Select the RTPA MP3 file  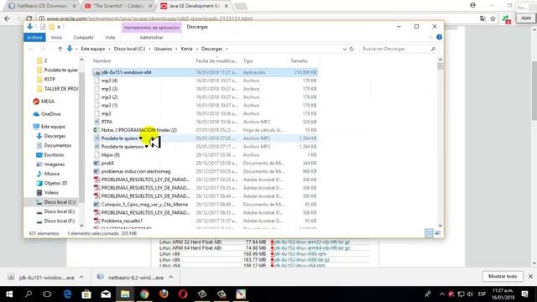[x=205, y=122]
